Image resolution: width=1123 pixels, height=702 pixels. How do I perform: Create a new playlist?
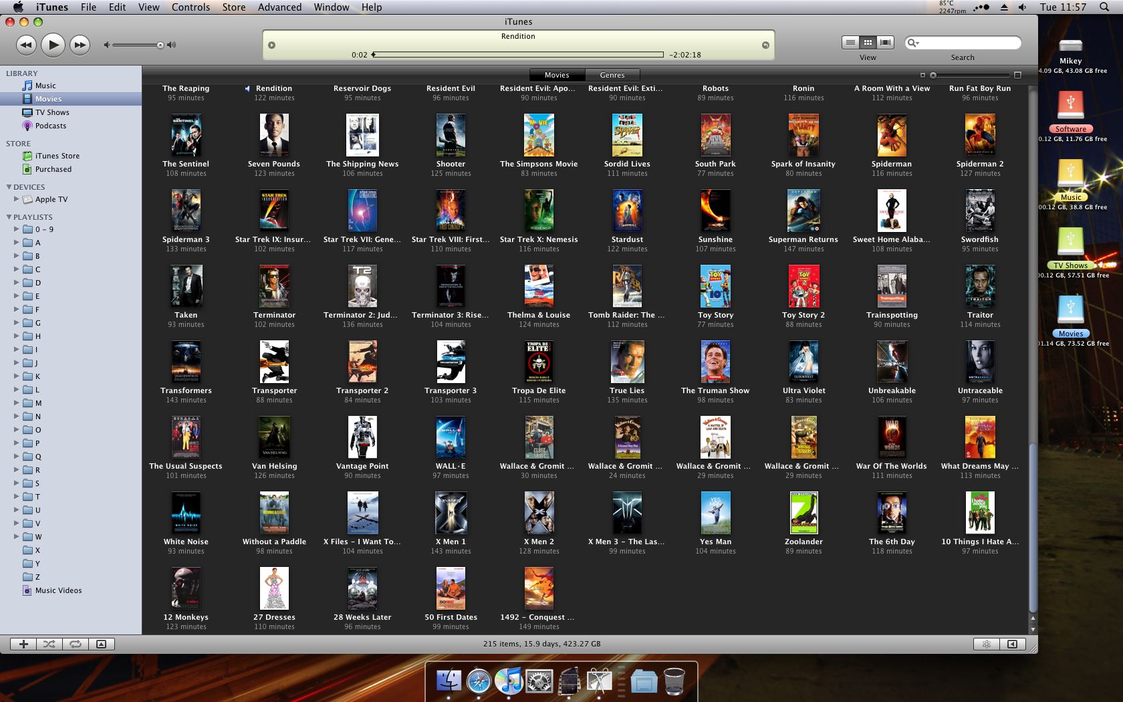23,644
